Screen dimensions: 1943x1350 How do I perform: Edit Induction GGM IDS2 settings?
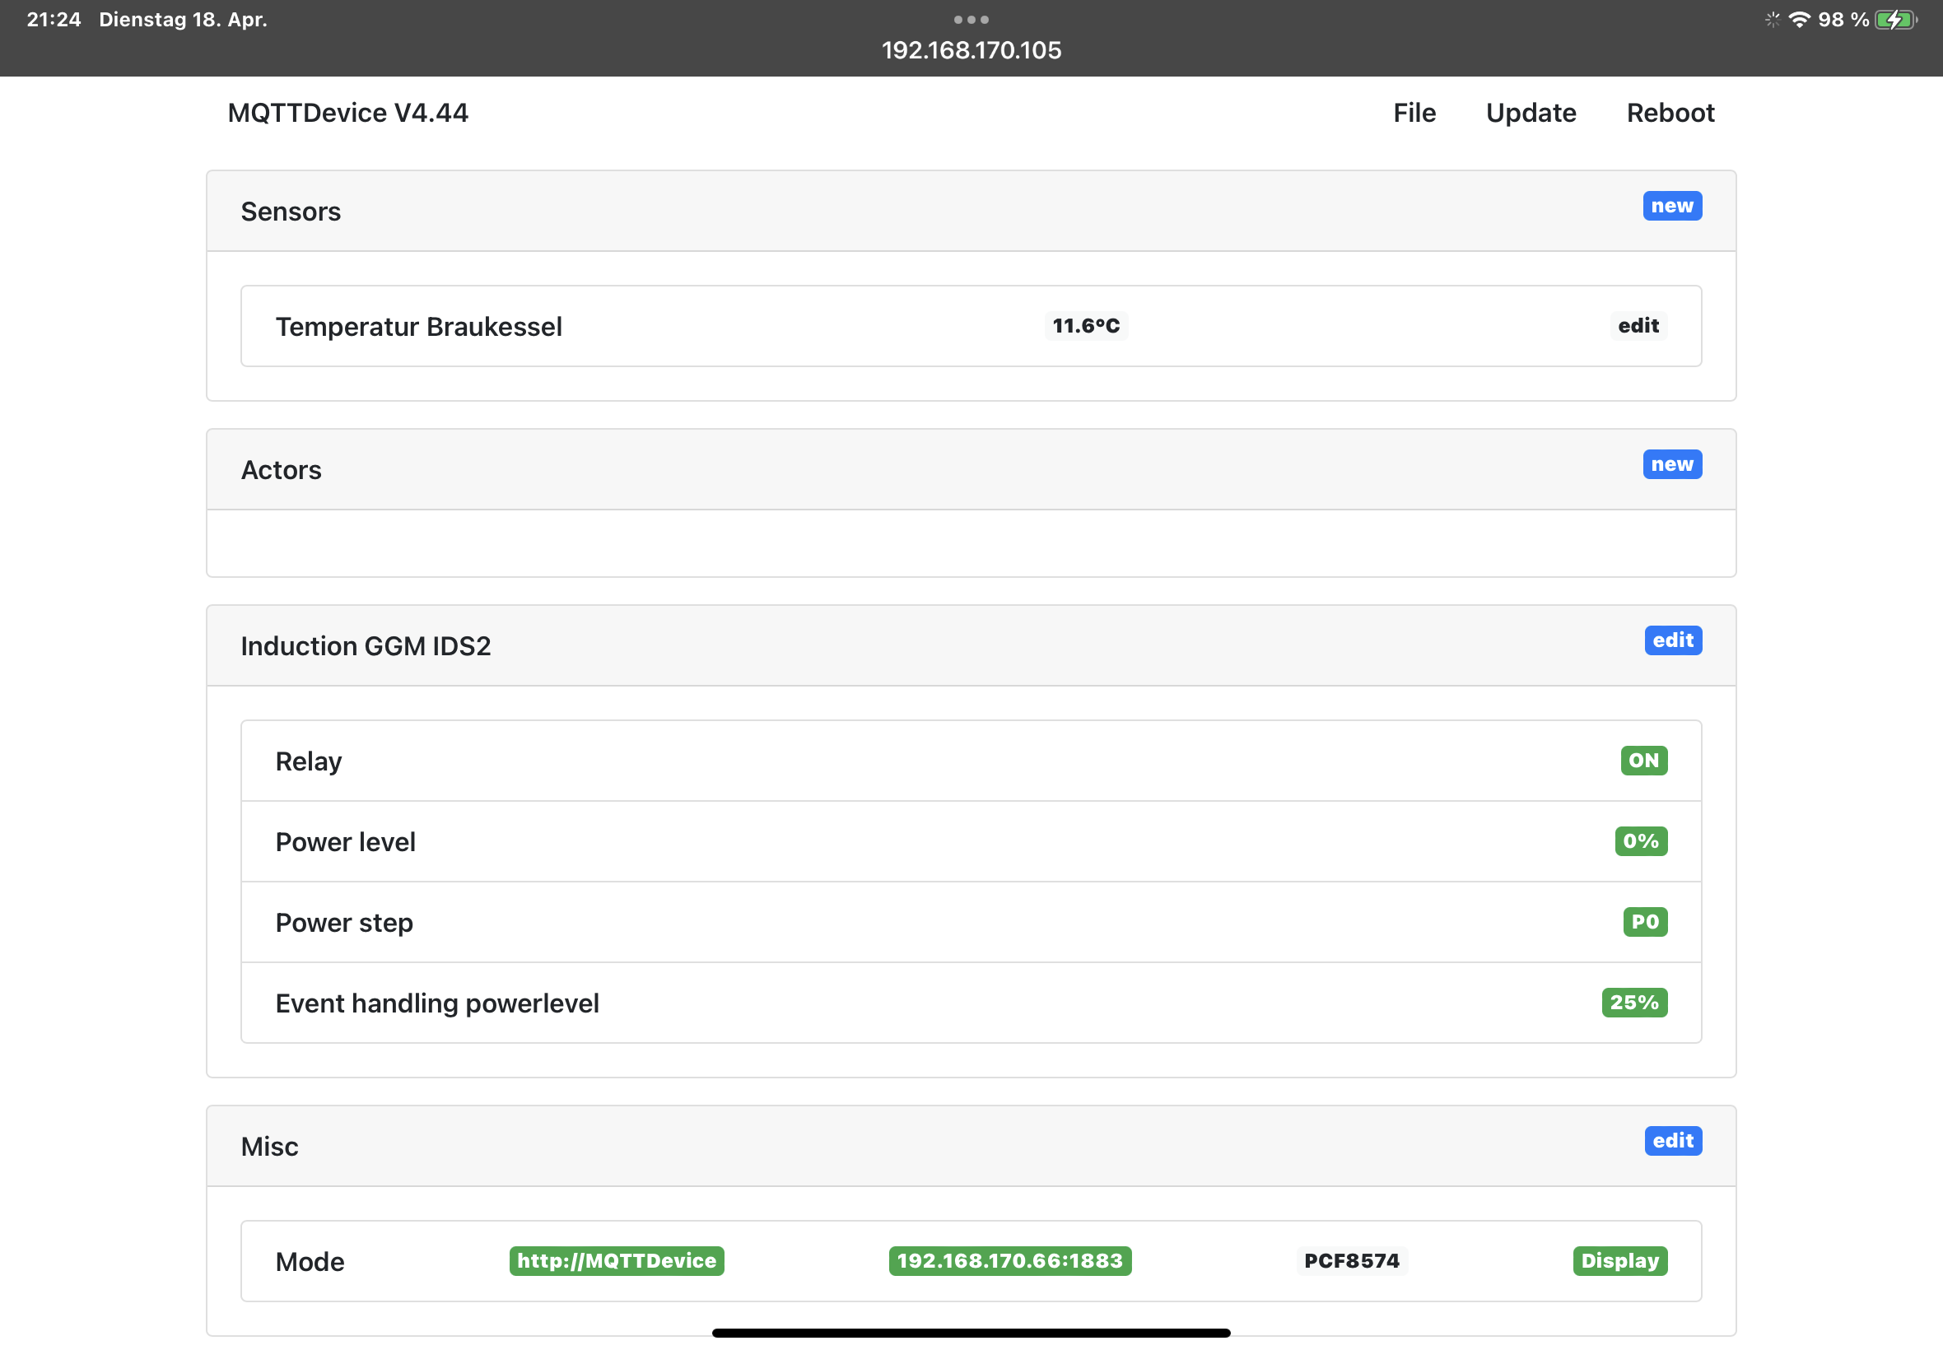1672,640
